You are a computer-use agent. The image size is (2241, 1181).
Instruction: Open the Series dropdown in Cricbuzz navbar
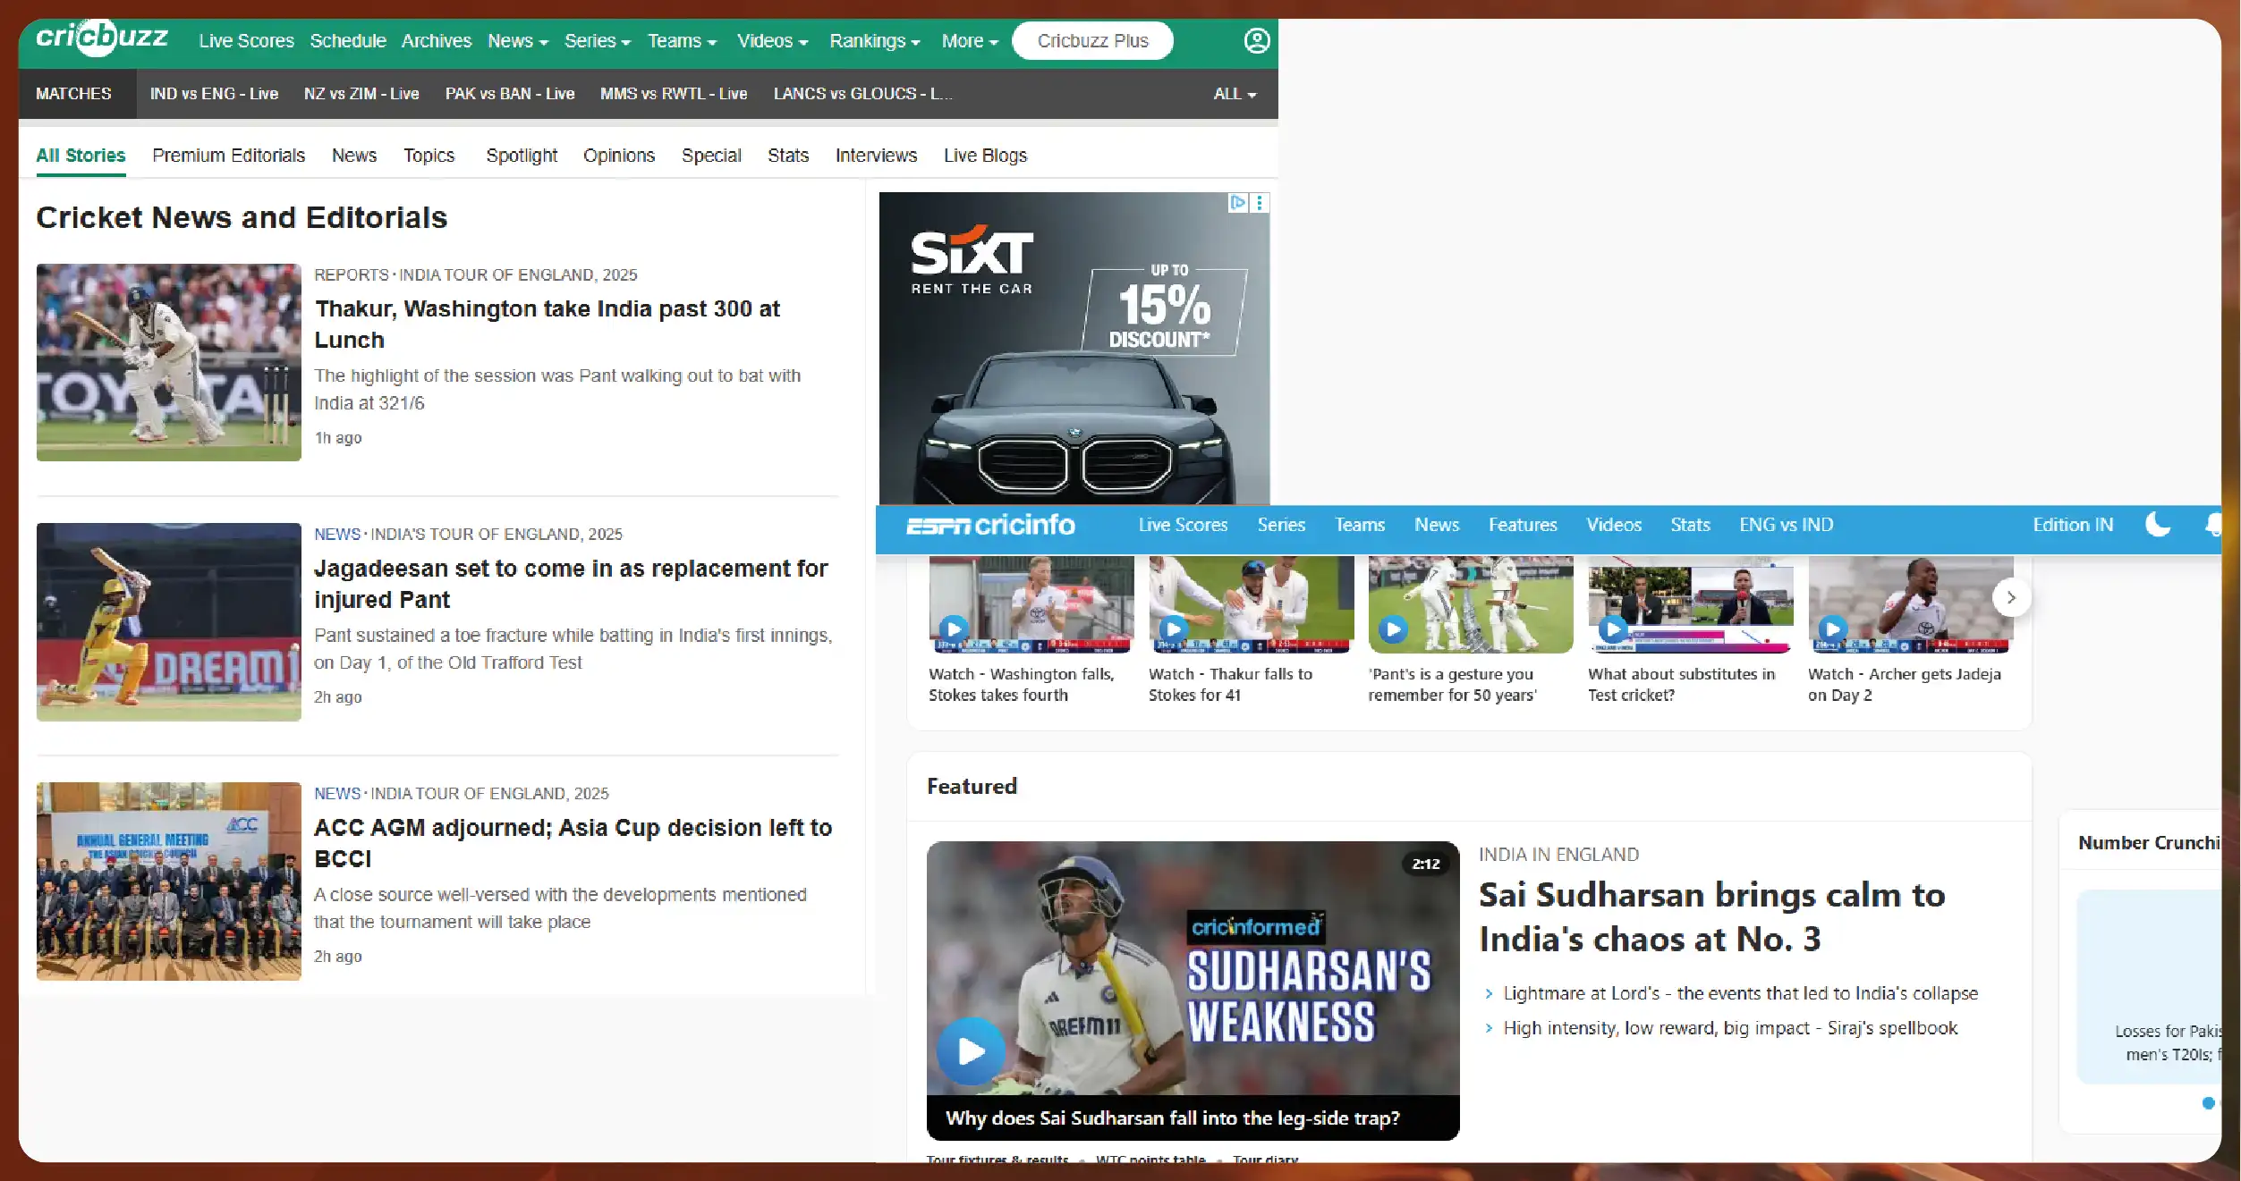597,41
